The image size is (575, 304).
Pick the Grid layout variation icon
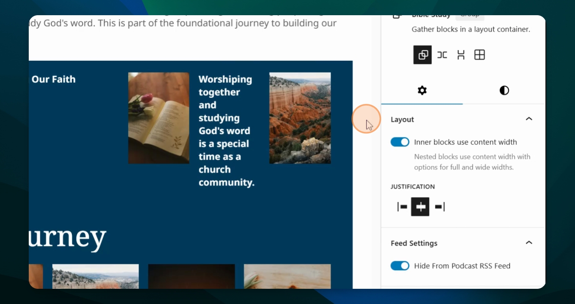[479, 55]
